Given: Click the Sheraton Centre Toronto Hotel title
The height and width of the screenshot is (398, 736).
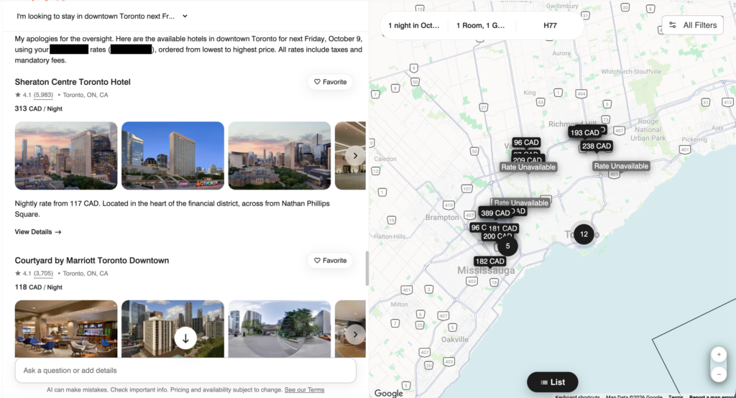Looking at the screenshot, I should pyautogui.click(x=73, y=82).
